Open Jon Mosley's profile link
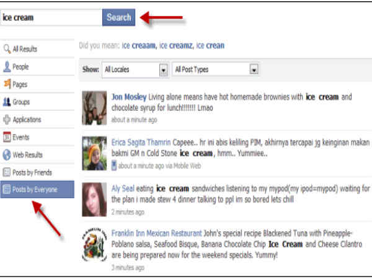Image resolution: width=372 pixels, height=279 pixels. (x=128, y=97)
